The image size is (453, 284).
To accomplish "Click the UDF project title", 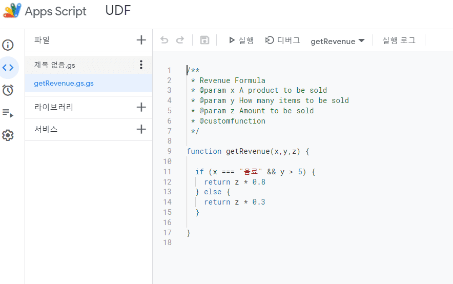I will 118,10.
